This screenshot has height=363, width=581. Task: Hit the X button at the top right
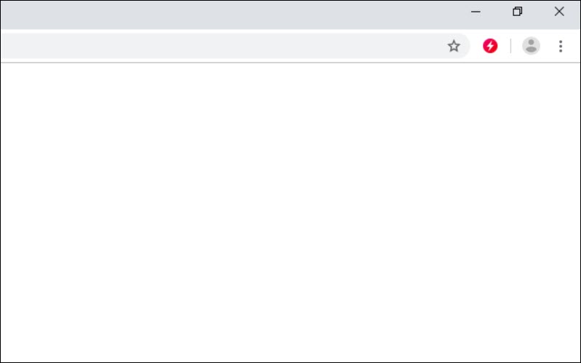(559, 12)
